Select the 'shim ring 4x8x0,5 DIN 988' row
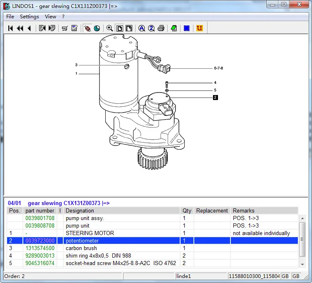The width and height of the screenshot is (312, 283). (x=152, y=255)
